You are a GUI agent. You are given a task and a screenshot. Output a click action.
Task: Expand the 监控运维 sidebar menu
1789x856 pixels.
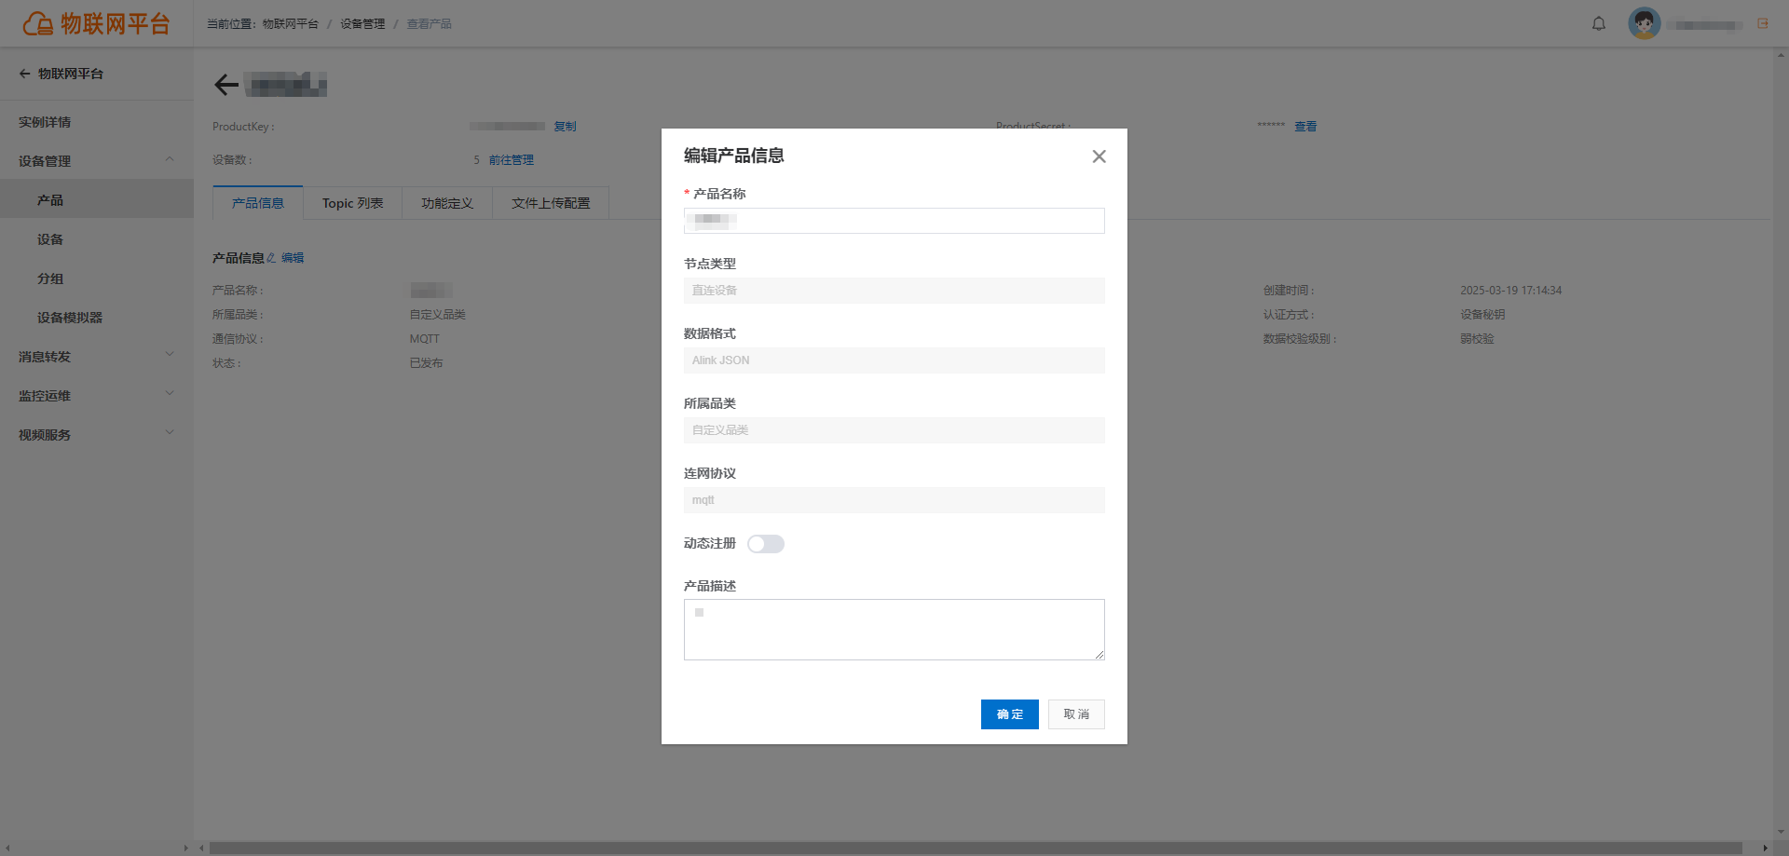[x=170, y=394]
